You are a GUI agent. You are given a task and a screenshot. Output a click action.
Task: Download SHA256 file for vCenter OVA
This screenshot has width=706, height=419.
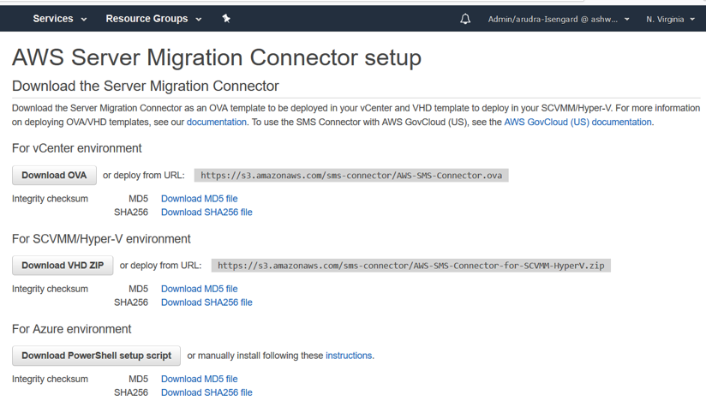(206, 212)
